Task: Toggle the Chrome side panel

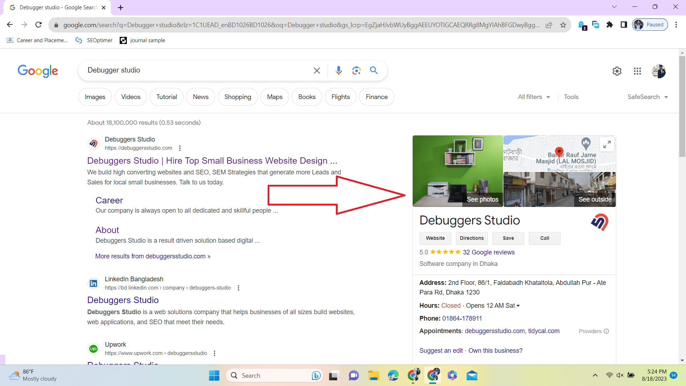Action: [624, 24]
